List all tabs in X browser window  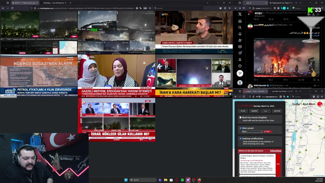pyautogui.click(x=300, y=3)
